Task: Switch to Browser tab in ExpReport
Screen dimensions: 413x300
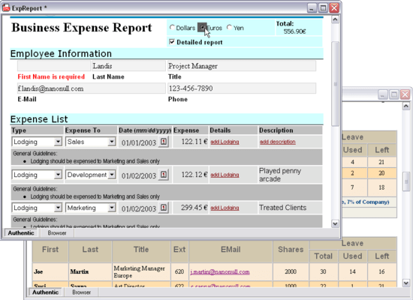Action: tap(57, 233)
